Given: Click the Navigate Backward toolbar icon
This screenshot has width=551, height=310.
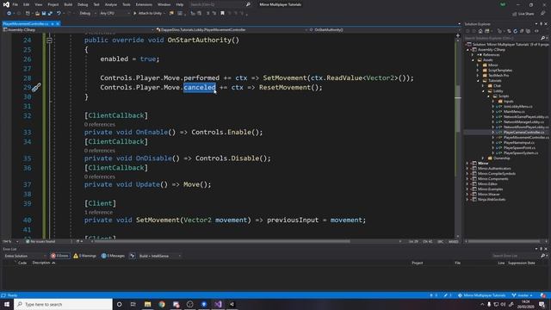Looking at the screenshot, I should [x=9, y=14].
